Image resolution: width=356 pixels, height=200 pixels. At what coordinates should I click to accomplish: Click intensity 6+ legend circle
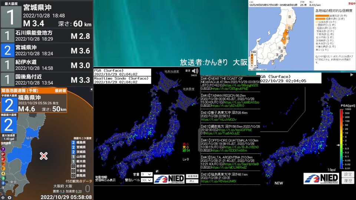3,154
